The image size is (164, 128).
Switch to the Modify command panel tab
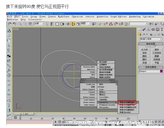(x=144, y=30)
